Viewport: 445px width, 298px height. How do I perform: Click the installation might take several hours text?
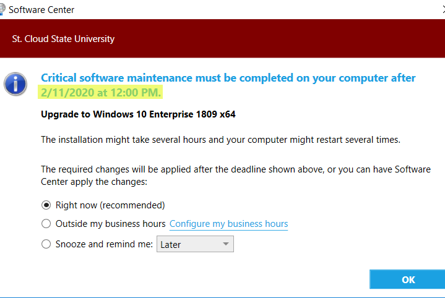point(220,140)
